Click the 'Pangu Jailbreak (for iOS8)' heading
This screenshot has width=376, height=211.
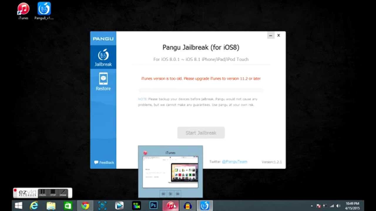point(201,47)
